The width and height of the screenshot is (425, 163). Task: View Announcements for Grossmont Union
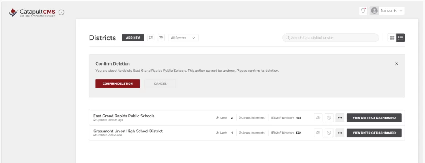point(252,133)
